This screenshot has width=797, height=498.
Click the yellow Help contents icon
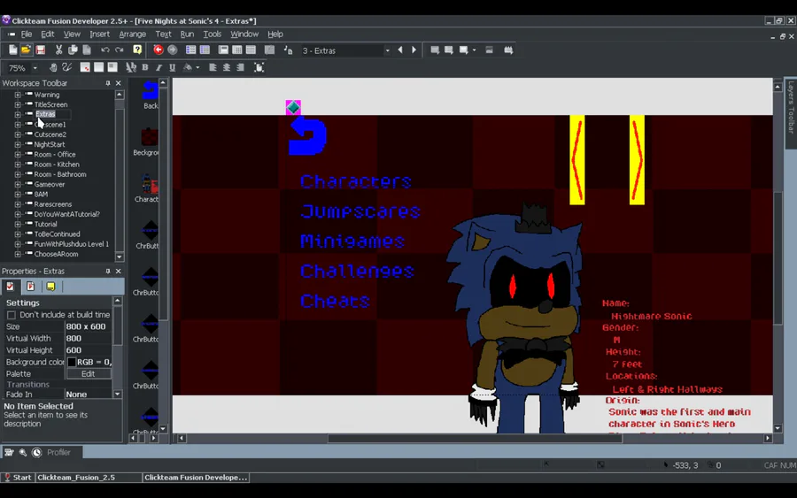[x=137, y=50]
